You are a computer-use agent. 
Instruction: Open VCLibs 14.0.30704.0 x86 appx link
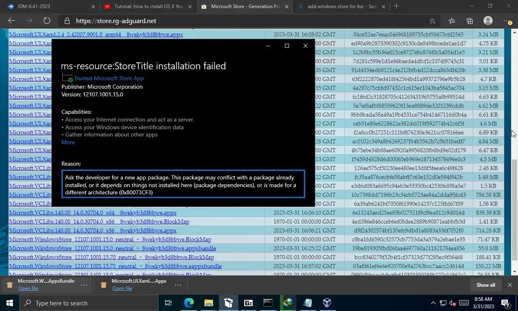coord(93,230)
